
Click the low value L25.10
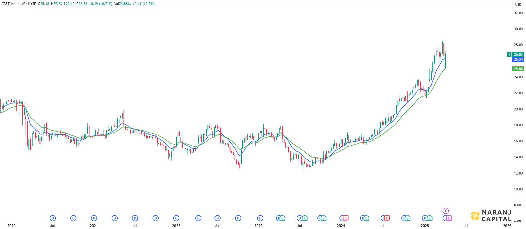69,4
